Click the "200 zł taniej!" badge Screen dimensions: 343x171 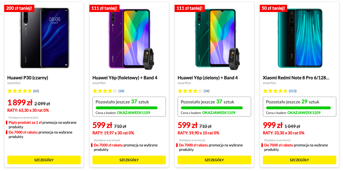(x=19, y=8)
